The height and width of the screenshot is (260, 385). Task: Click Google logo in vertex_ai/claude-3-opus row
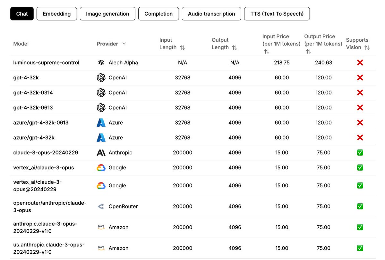click(101, 168)
